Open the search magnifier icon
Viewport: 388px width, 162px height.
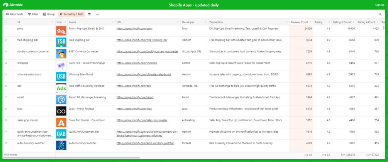click(x=380, y=14)
